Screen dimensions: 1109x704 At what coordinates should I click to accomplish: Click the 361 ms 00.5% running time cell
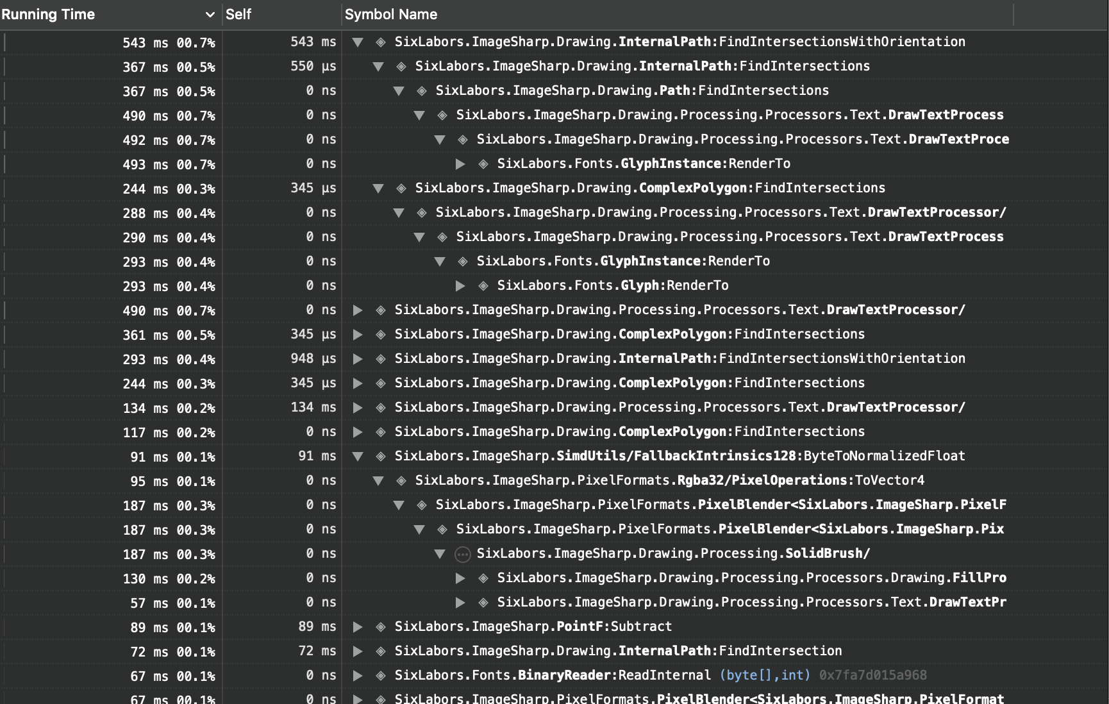point(169,335)
